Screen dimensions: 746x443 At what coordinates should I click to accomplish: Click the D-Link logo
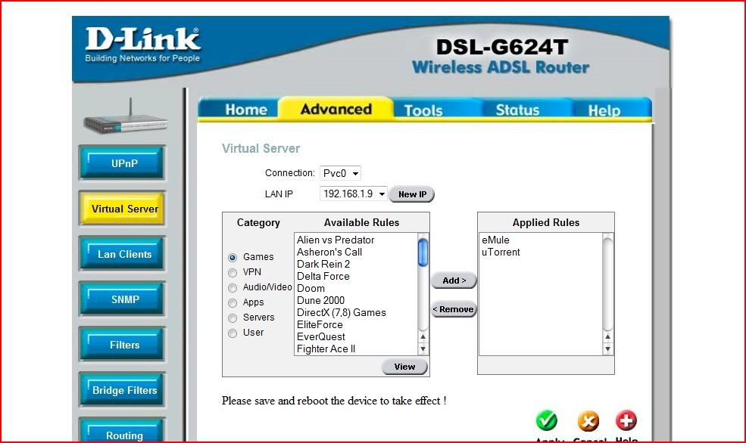tap(142, 45)
